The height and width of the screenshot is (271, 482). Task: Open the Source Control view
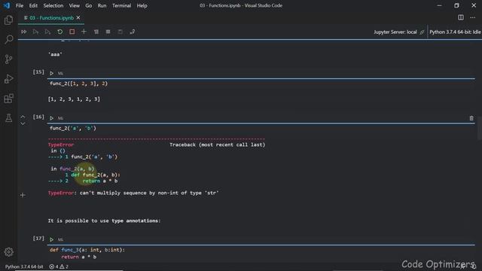coord(8,59)
